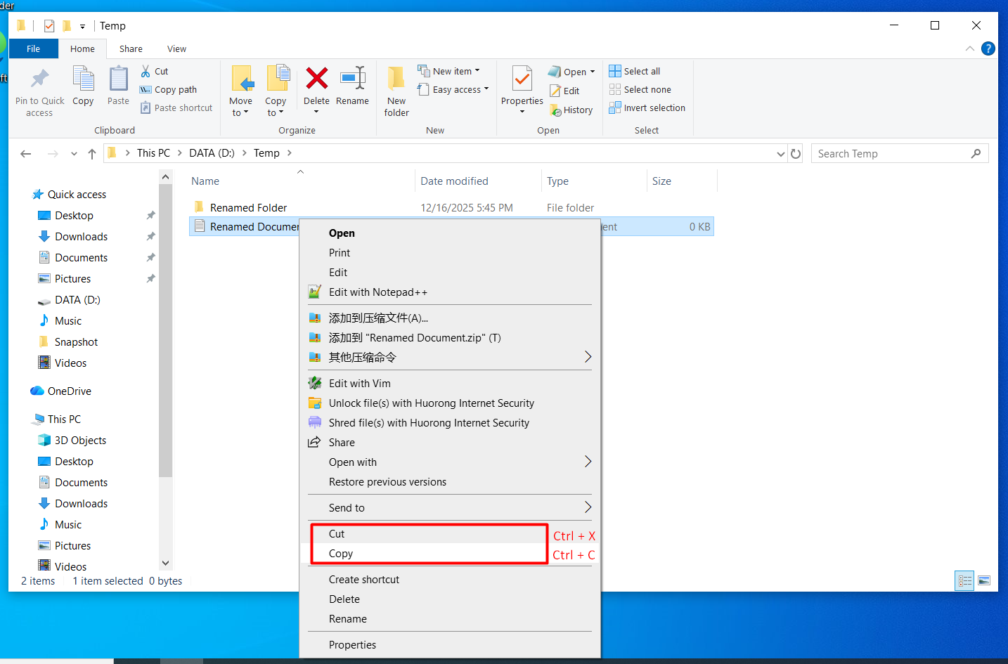Click the Paste icon in ribbon

118,79
